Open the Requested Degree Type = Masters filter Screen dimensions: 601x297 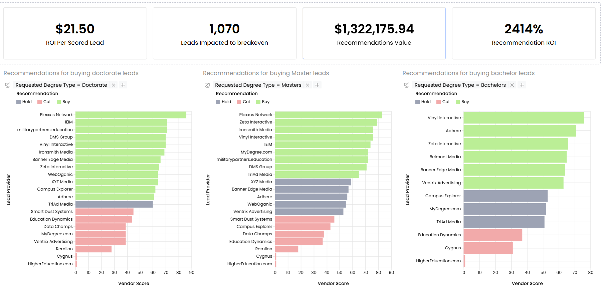point(258,85)
